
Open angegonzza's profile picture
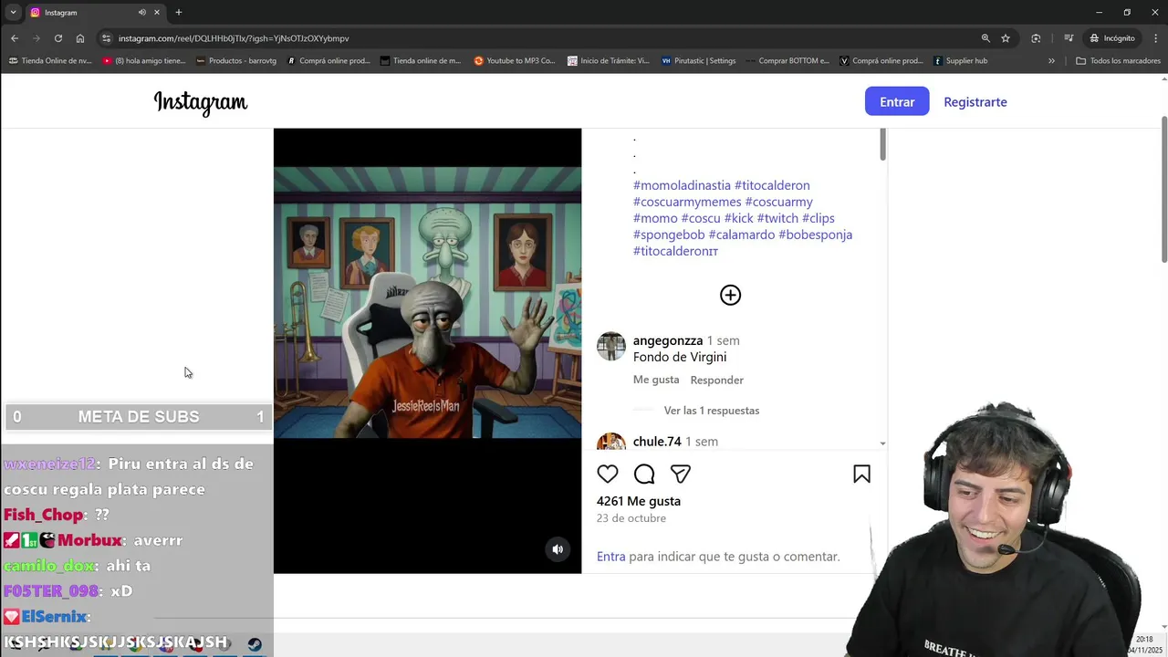[610, 346]
